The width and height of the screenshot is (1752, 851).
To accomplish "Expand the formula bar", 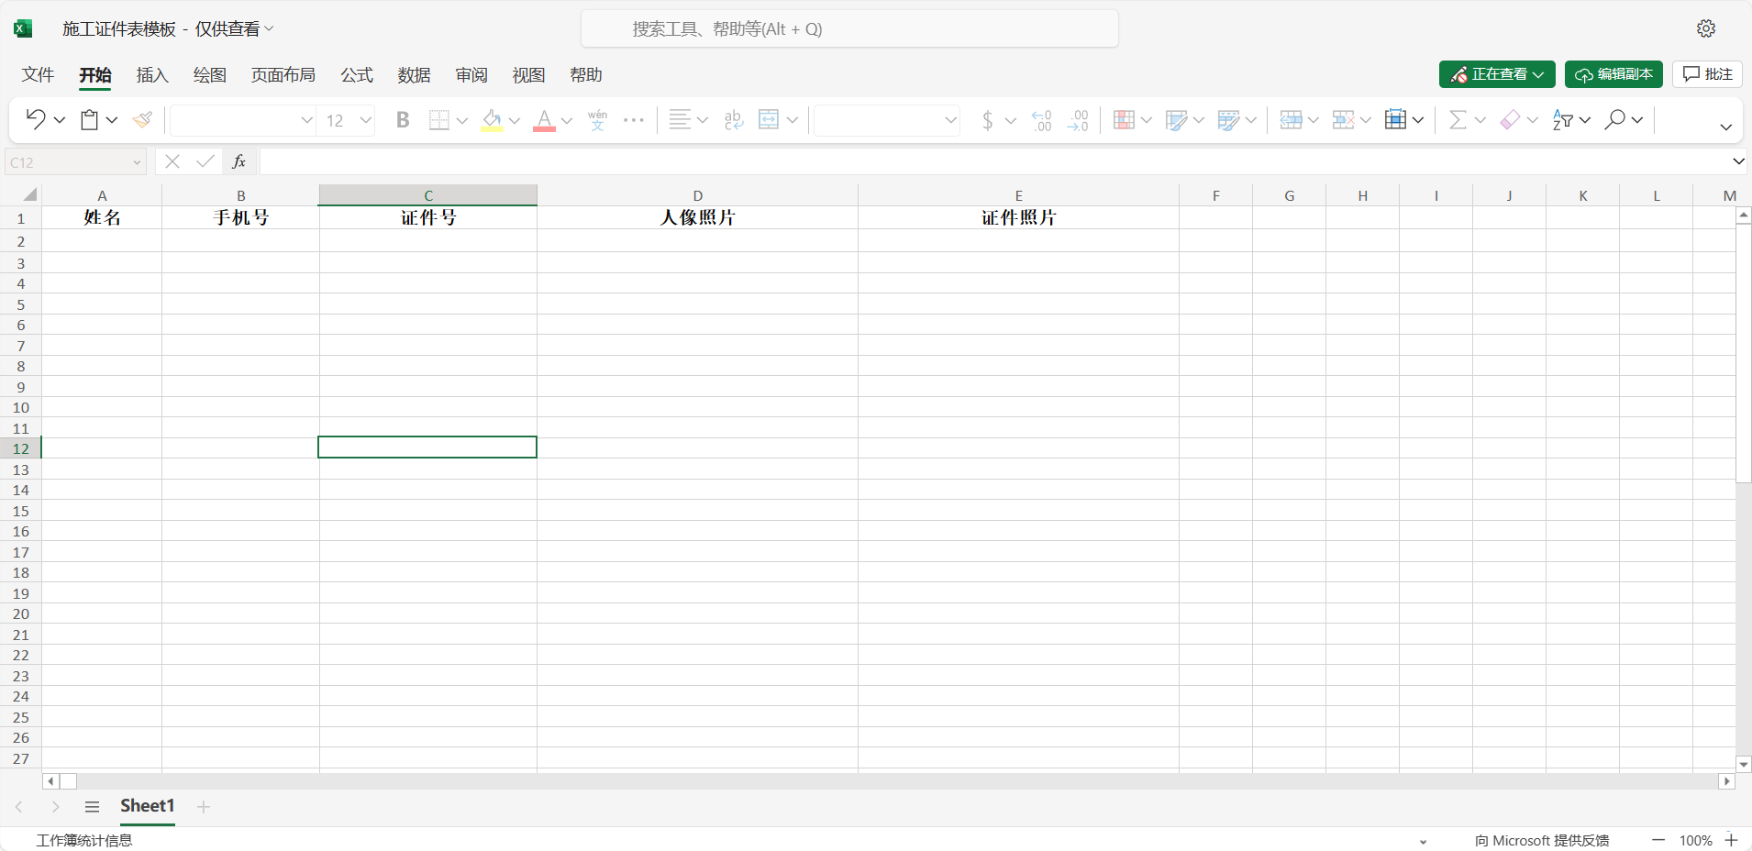I will click(1738, 161).
